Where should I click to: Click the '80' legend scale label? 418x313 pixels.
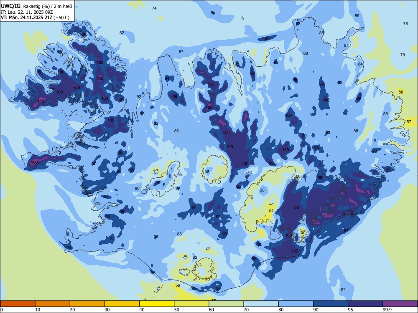point(281,310)
